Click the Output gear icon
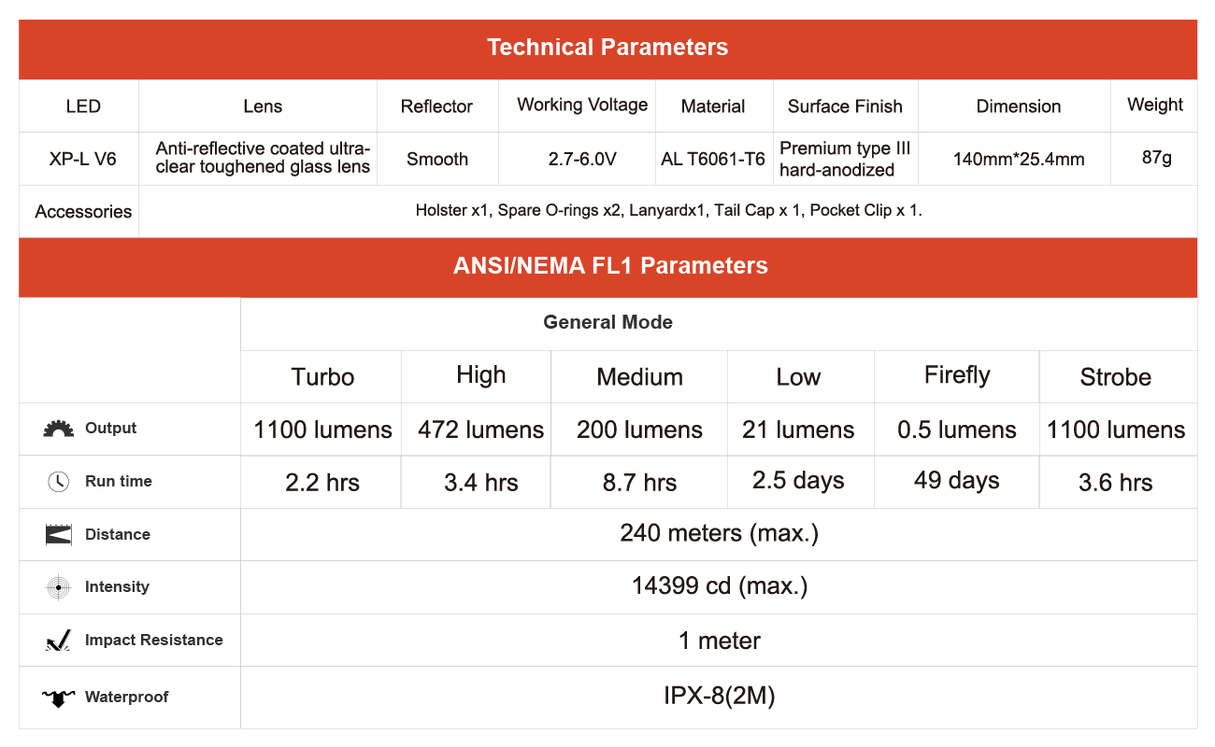 58,429
